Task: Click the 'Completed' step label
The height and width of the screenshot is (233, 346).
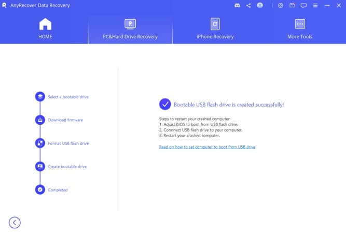Action: [x=58, y=190]
